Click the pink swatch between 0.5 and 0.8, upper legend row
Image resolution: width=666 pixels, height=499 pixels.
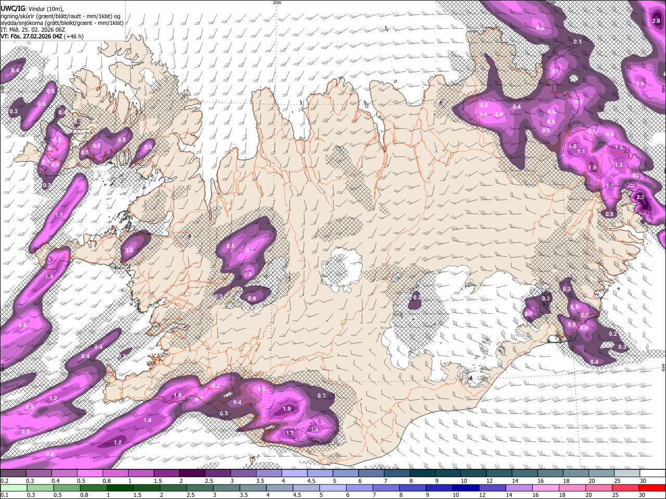pos(89,474)
